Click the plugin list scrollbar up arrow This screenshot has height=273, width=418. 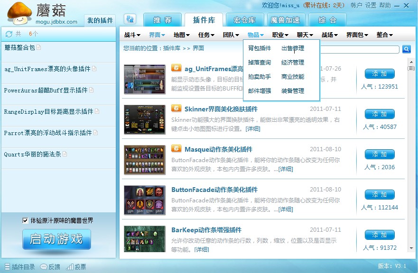pyautogui.click(x=411, y=62)
